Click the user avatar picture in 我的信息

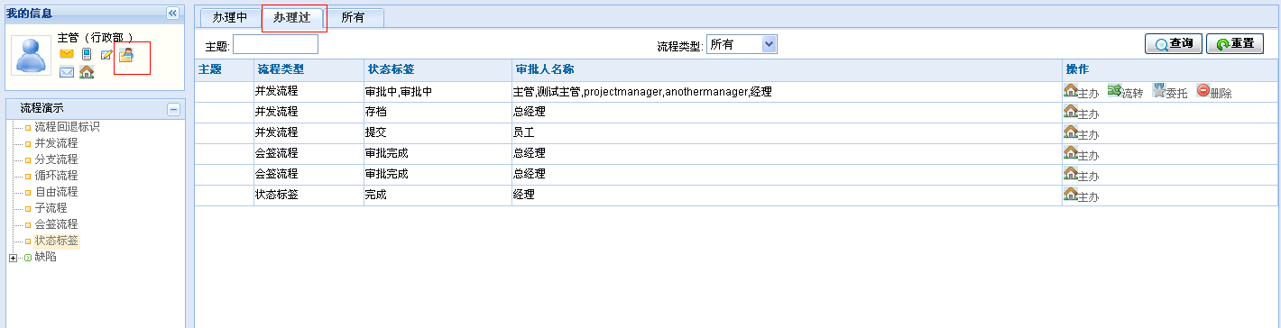32,56
